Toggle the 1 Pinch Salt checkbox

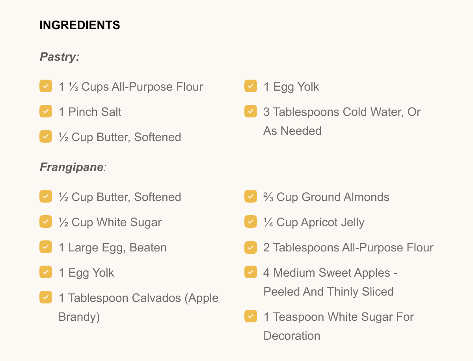[x=46, y=112]
